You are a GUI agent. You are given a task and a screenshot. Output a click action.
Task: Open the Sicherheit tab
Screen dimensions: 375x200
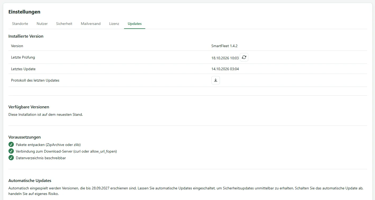(x=64, y=24)
